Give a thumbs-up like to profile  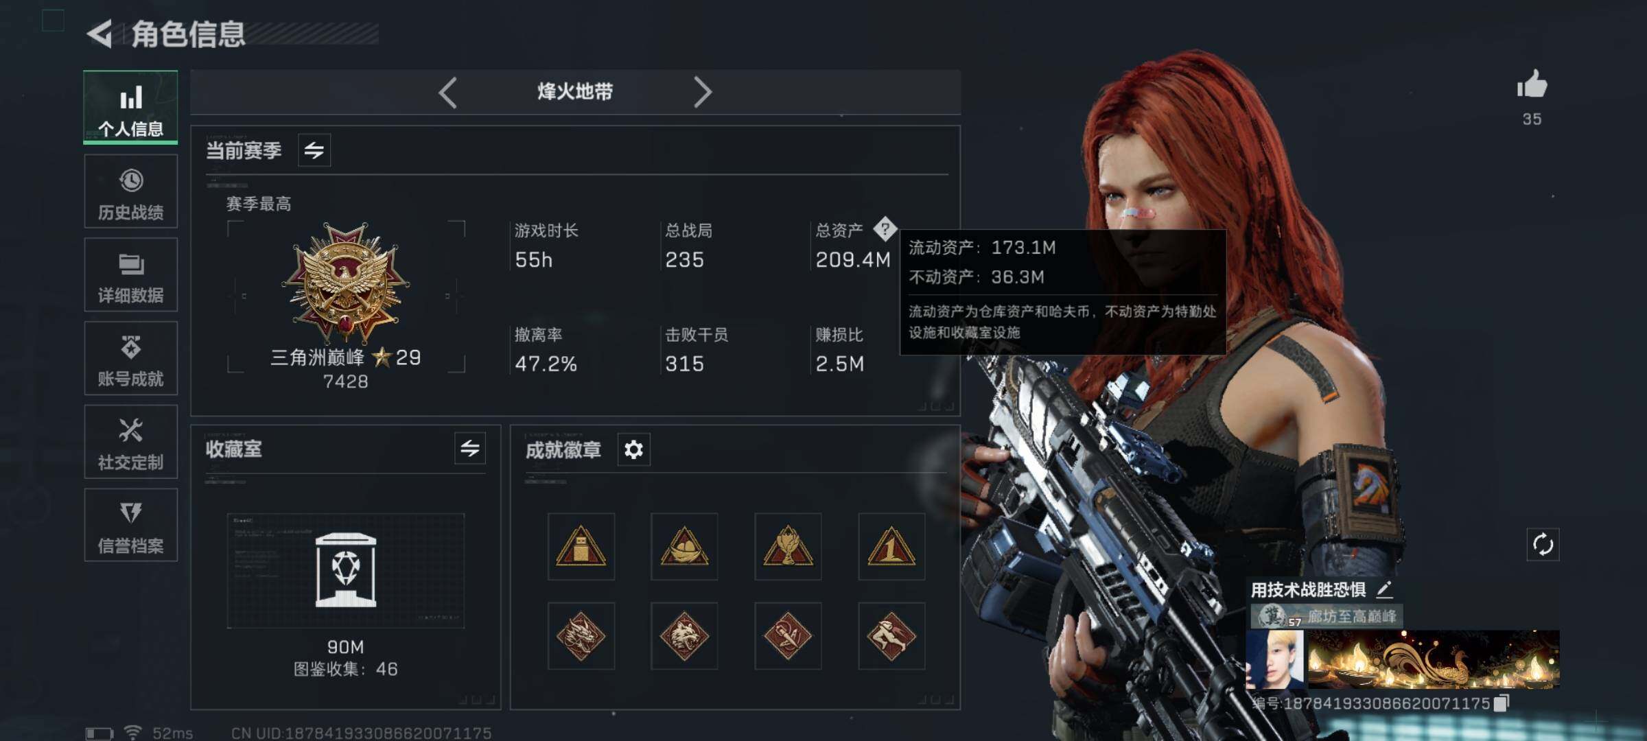[1532, 85]
